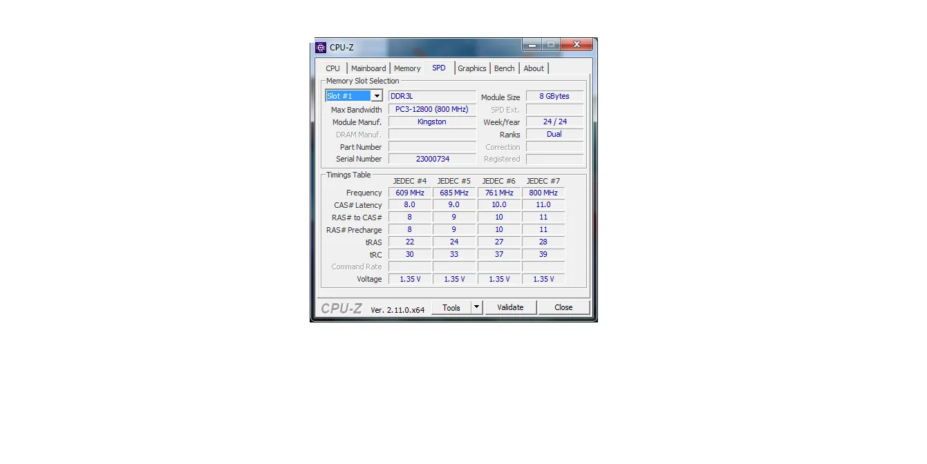The image size is (927, 464).
Task: Select the SPD tab
Action: (x=439, y=68)
